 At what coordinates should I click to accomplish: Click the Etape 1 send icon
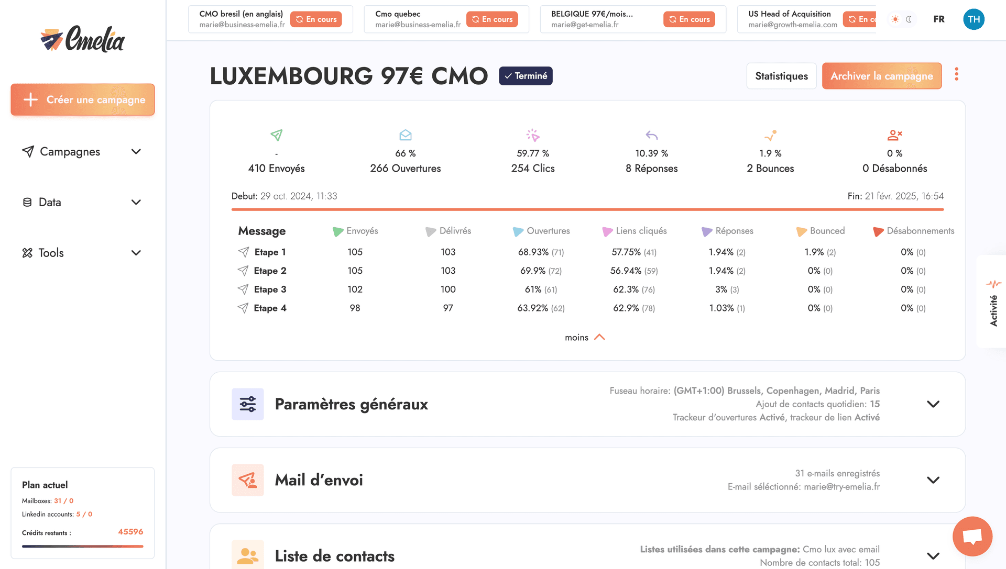pyautogui.click(x=243, y=252)
